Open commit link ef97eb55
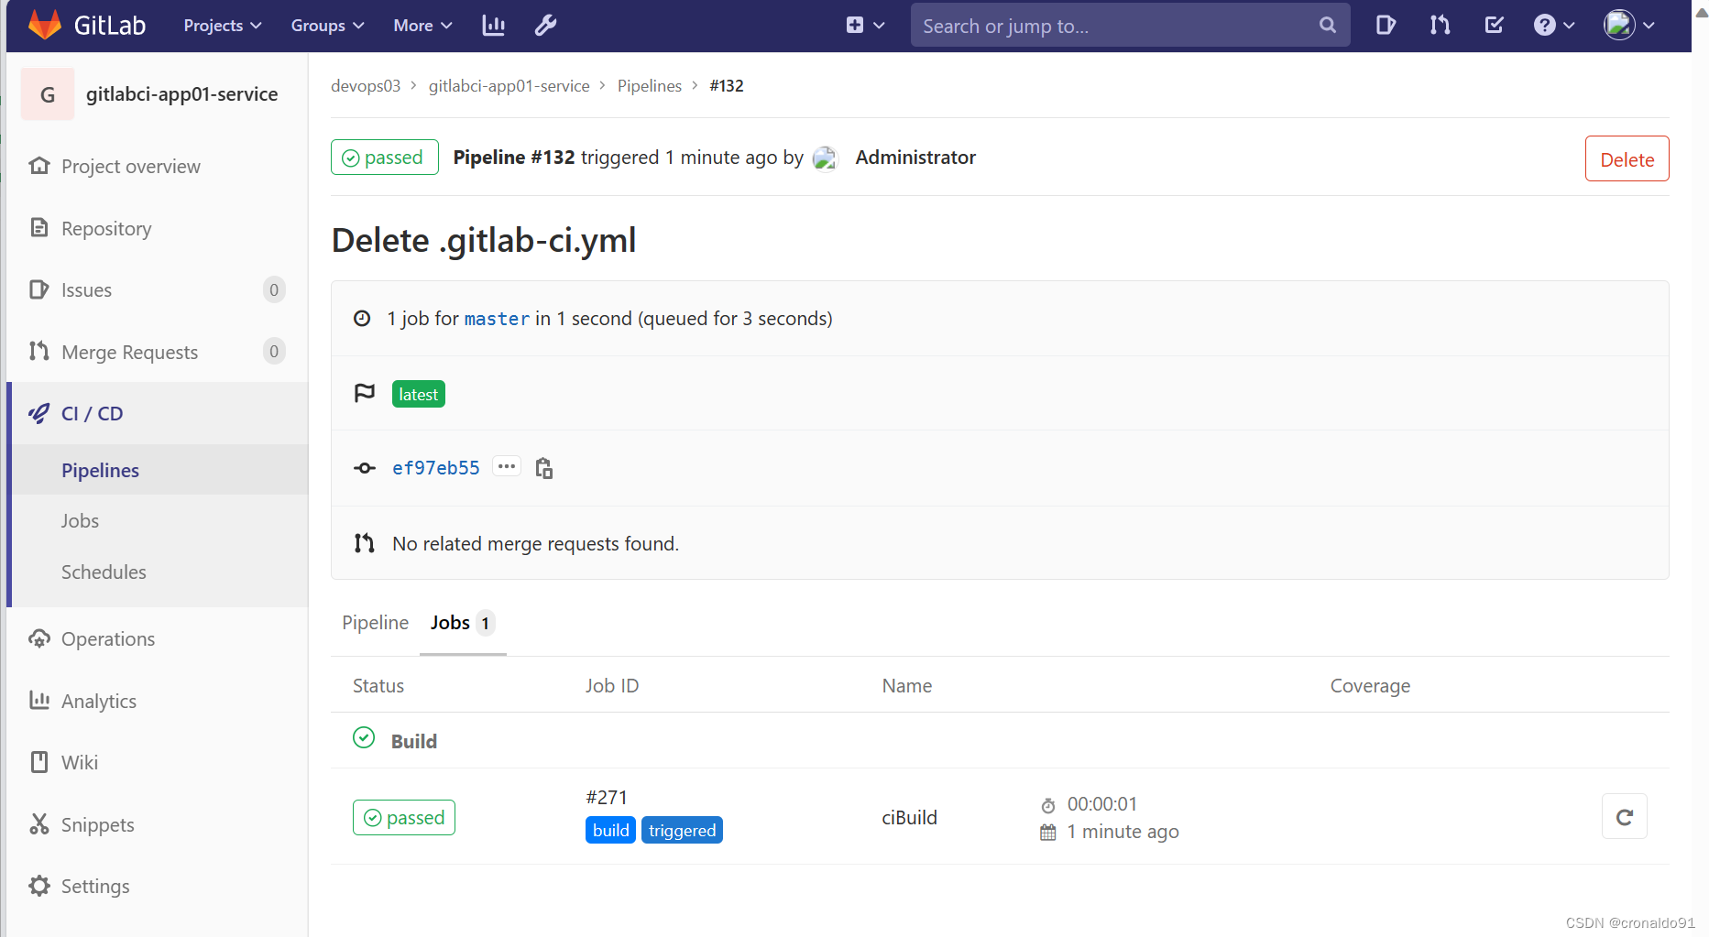 (435, 468)
